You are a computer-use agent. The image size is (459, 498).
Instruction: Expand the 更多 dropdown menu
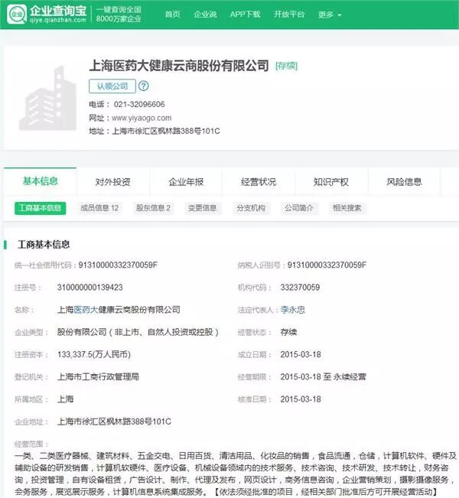click(330, 15)
